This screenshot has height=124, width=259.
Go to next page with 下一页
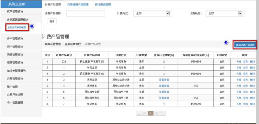159,113
